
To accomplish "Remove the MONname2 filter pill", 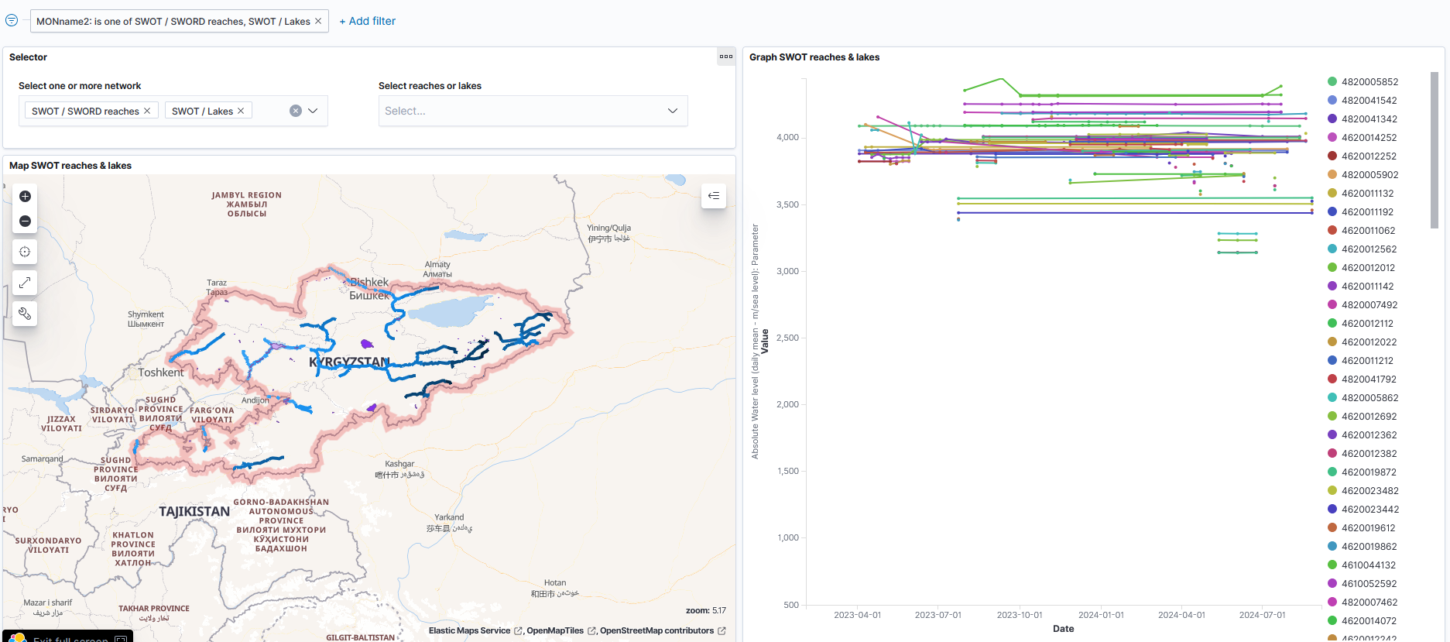I will pos(318,21).
